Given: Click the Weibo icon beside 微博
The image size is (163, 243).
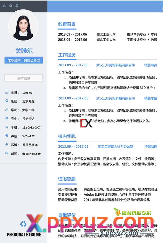Looking at the screenshot, I should [x=7, y=144].
